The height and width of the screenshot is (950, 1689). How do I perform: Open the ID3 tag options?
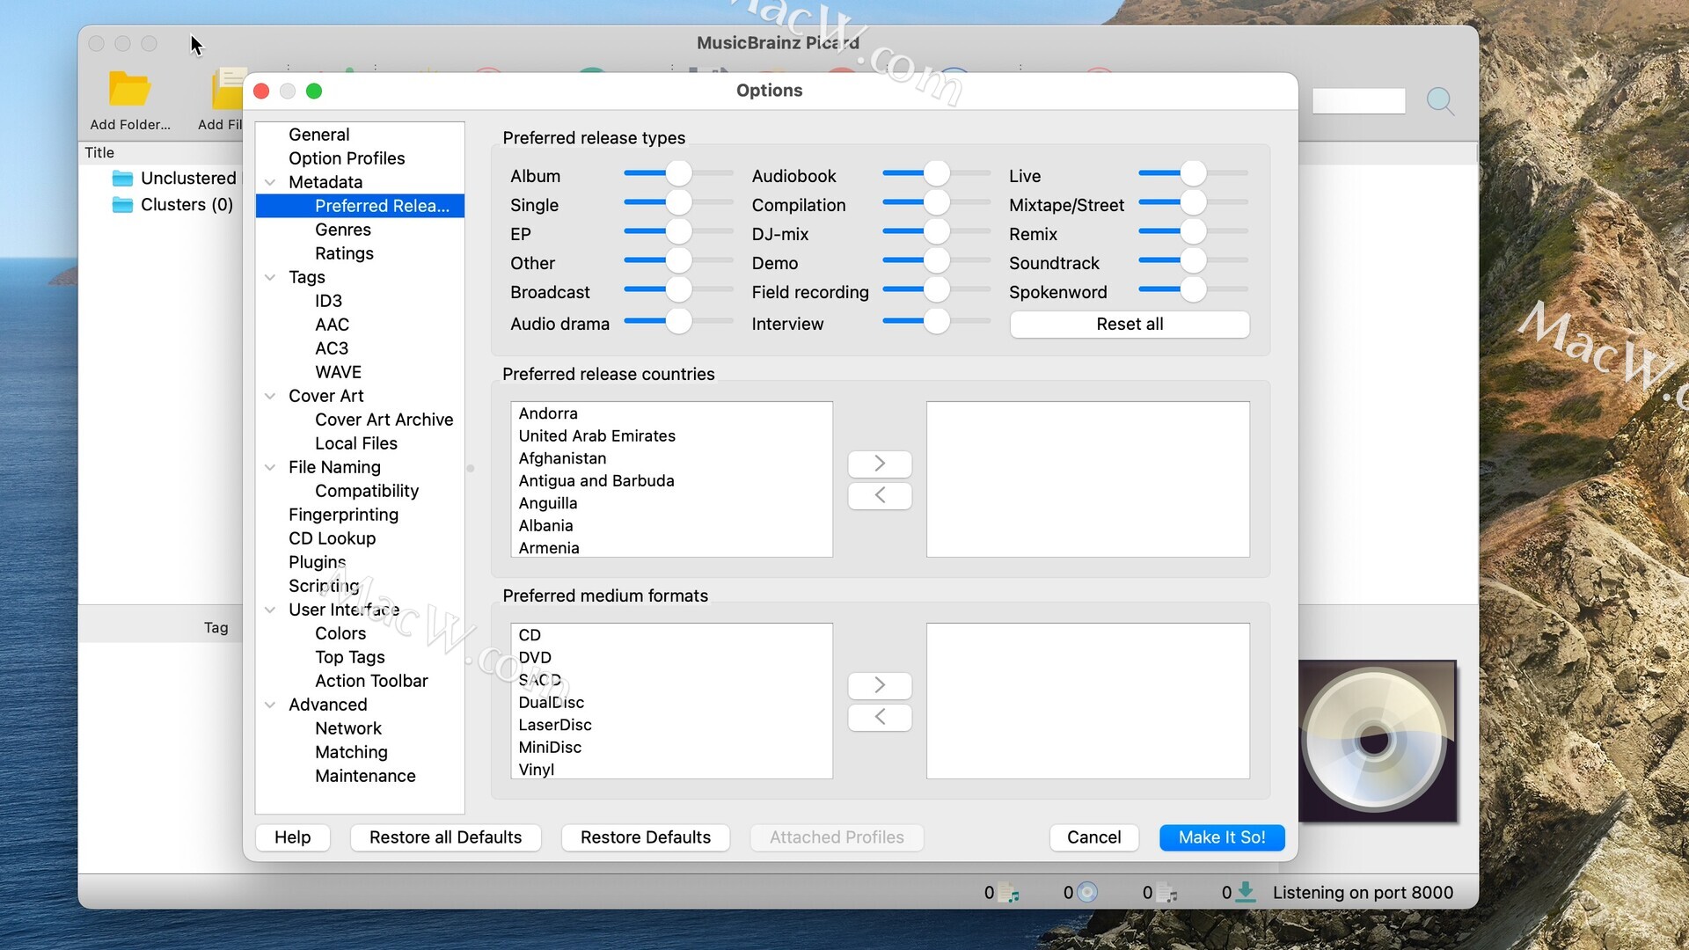tap(328, 301)
